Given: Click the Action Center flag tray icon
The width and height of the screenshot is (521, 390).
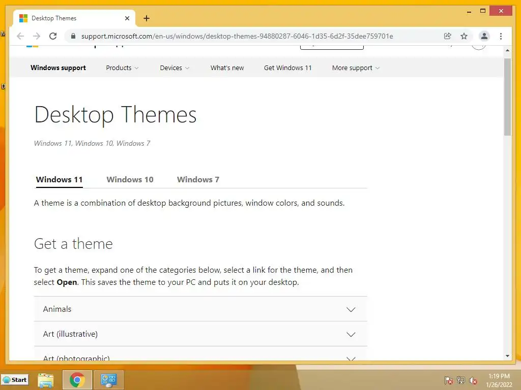Looking at the screenshot, I should 448,380.
